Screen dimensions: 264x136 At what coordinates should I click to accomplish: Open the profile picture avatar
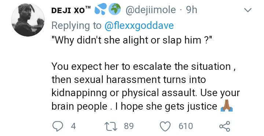point(28,20)
